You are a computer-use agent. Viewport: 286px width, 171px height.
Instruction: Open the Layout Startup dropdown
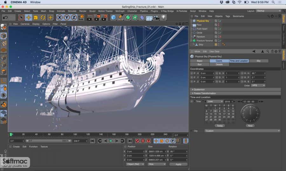click(269, 11)
